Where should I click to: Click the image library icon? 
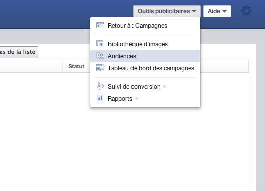coord(100,44)
